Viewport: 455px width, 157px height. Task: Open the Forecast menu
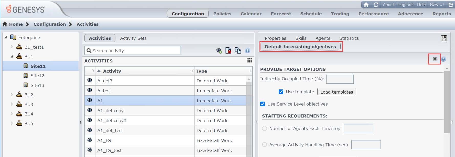(281, 14)
